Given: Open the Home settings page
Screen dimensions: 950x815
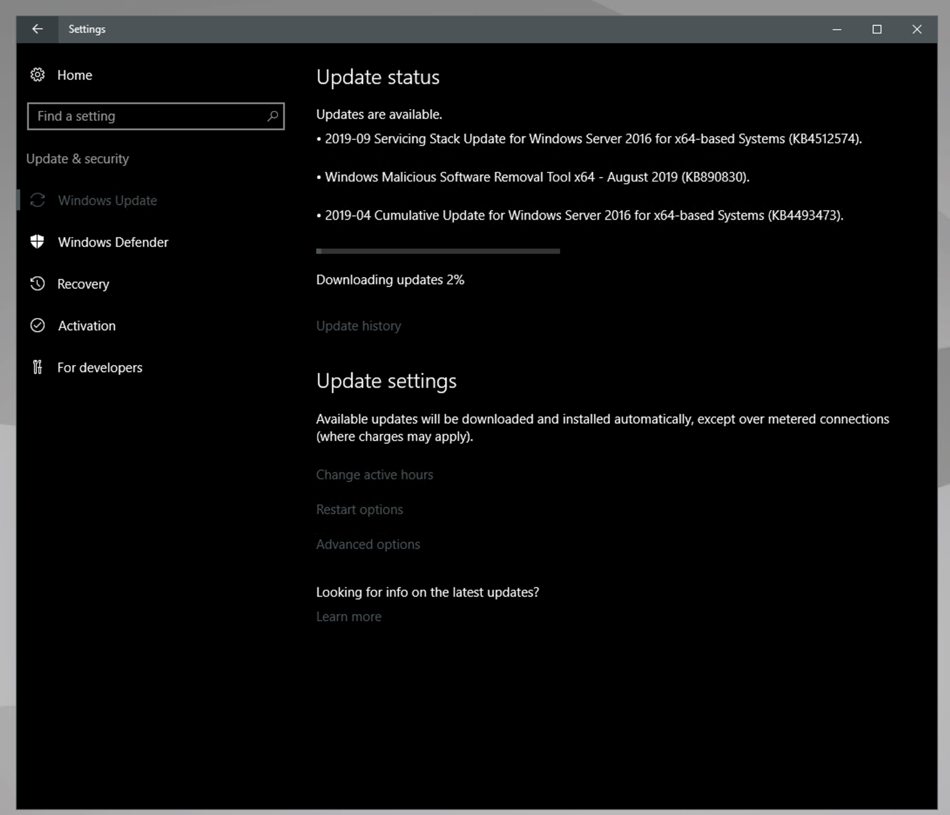Looking at the screenshot, I should click(74, 75).
